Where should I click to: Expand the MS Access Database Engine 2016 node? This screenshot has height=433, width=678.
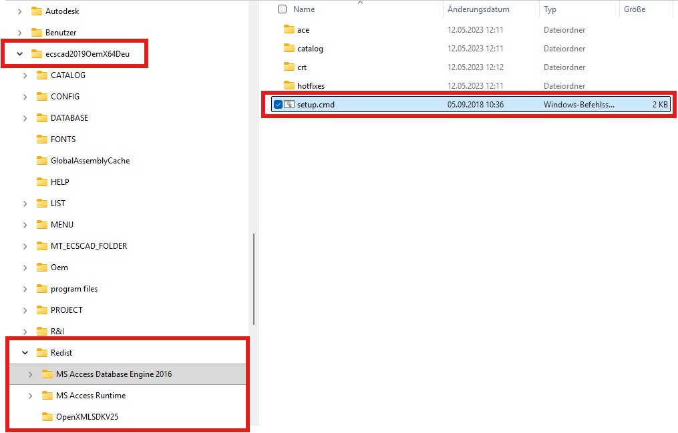click(x=30, y=374)
